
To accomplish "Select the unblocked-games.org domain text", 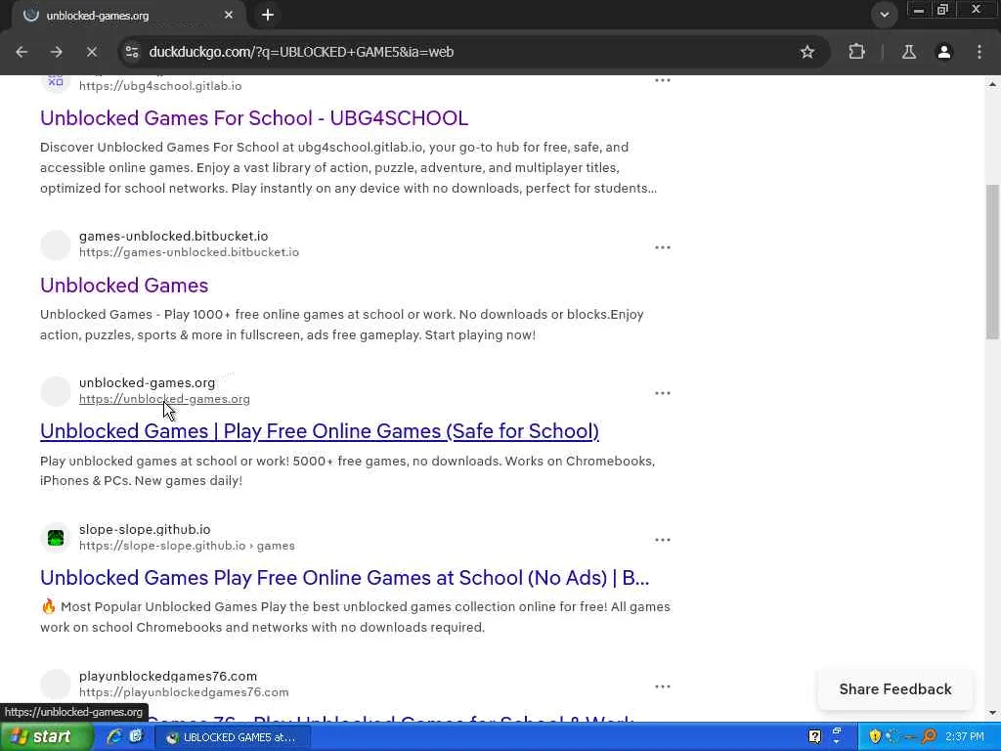I will click(147, 382).
